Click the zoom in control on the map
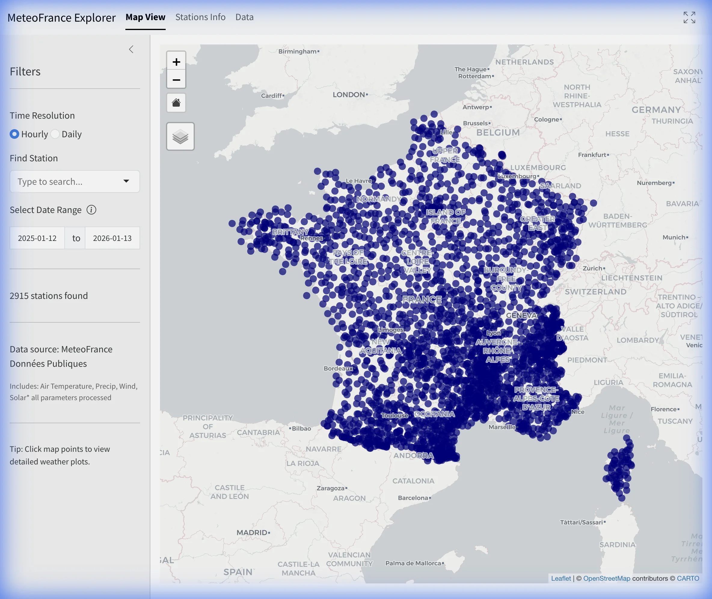 tap(176, 62)
